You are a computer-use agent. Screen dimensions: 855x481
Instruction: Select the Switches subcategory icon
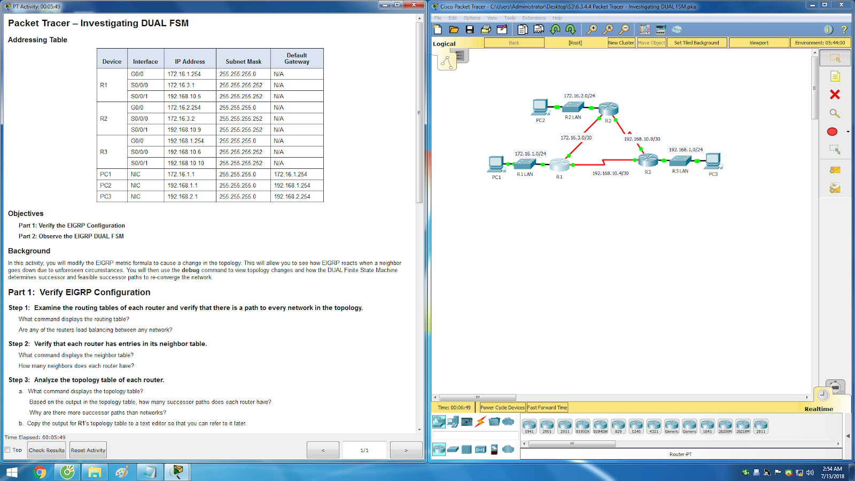tap(453, 449)
